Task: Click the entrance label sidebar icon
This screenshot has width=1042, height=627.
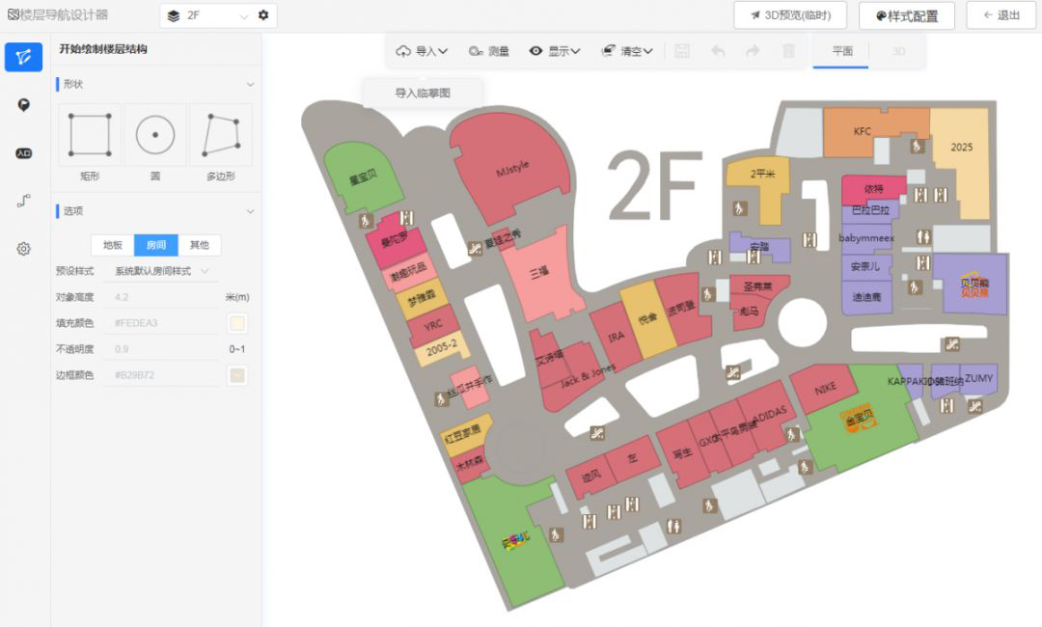Action: click(x=23, y=153)
